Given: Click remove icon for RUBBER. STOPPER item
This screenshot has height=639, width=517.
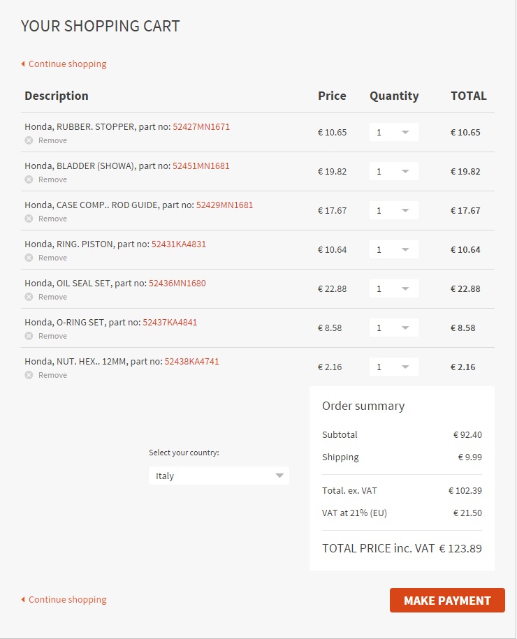Looking at the screenshot, I should click(29, 140).
